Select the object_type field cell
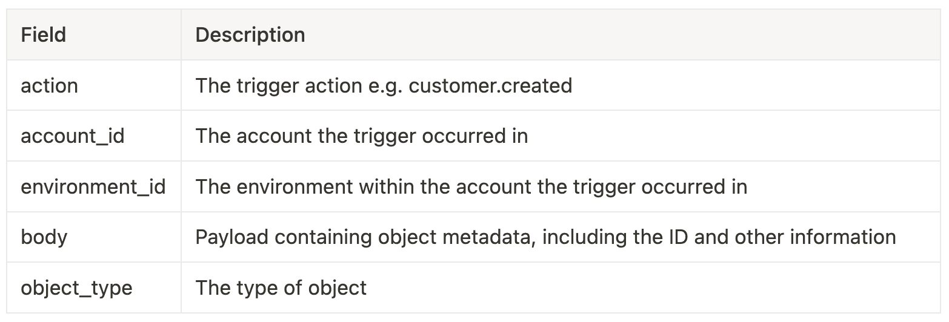Screen dimensions: 949x322 tap(76, 287)
